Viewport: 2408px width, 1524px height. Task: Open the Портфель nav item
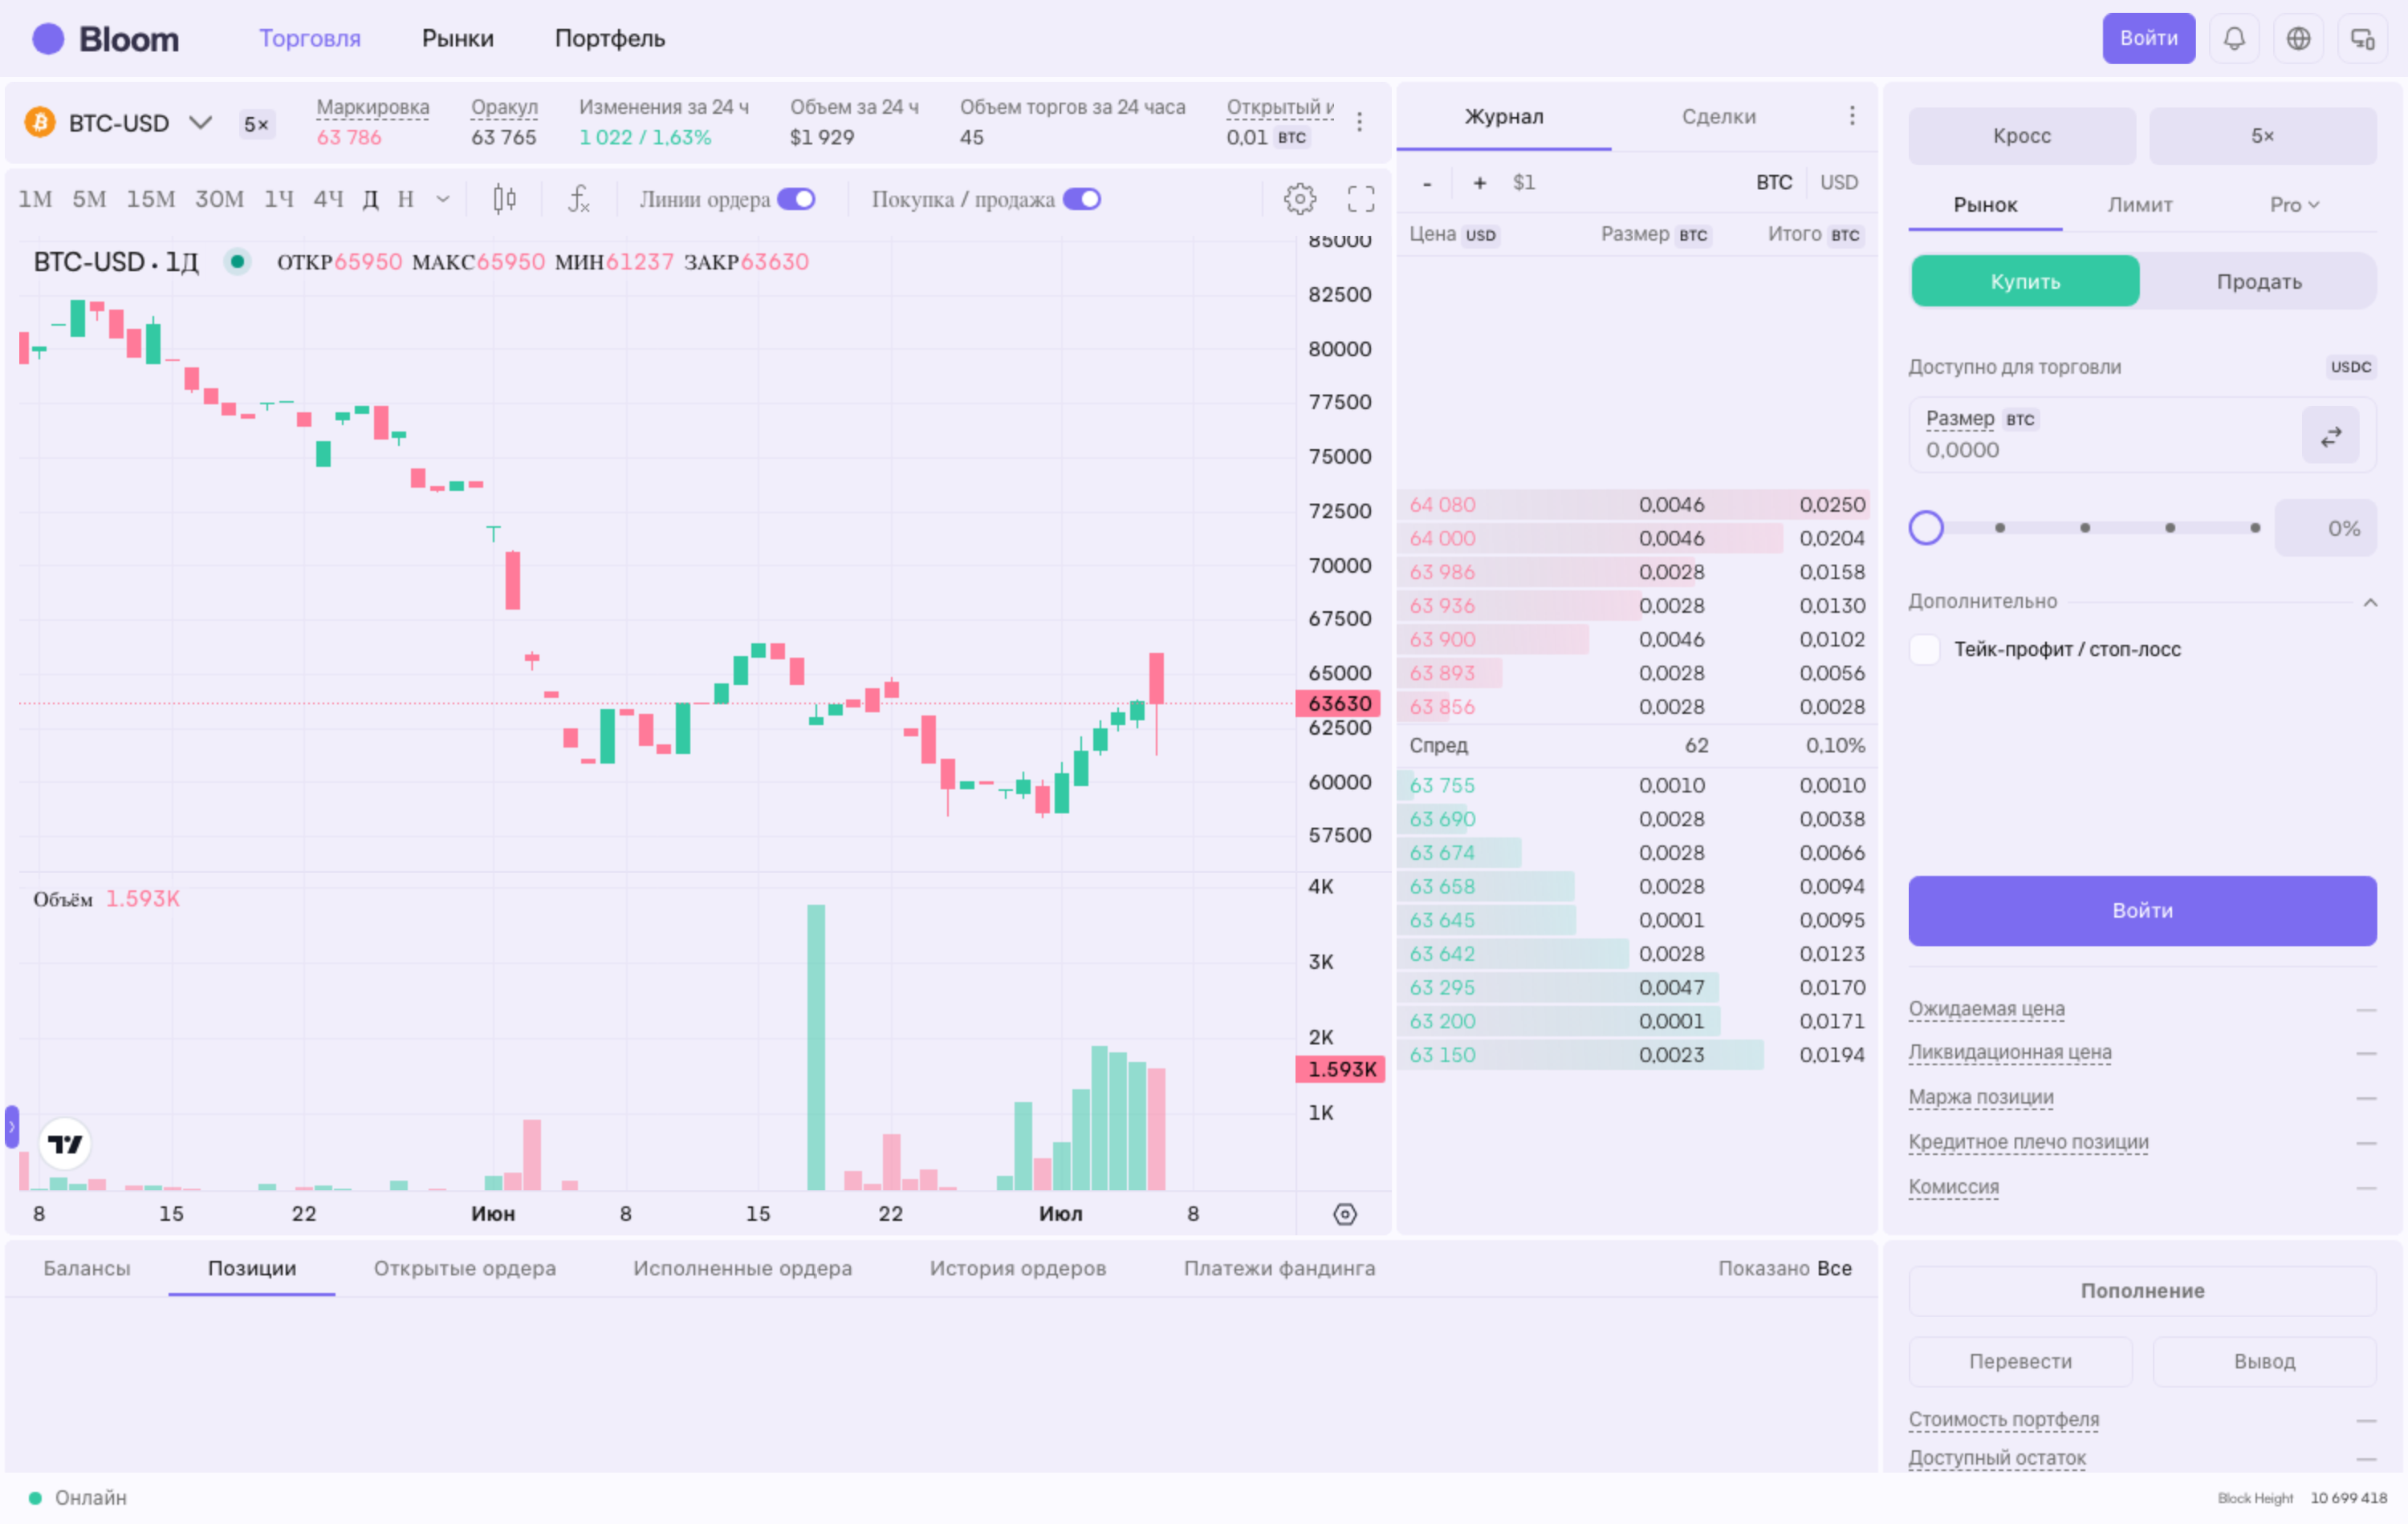(x=610, y=38)
